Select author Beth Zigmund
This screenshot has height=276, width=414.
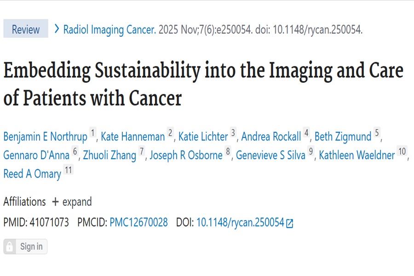[x=343, y=137]
